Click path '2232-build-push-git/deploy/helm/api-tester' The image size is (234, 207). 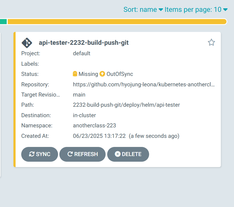pos(126,105)
